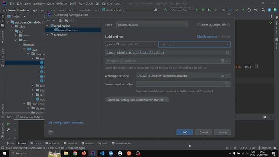Viewport: 279px width, 157px height.
Task: Rollback changes with undo arrow icon
Action: tap(255, 10)
